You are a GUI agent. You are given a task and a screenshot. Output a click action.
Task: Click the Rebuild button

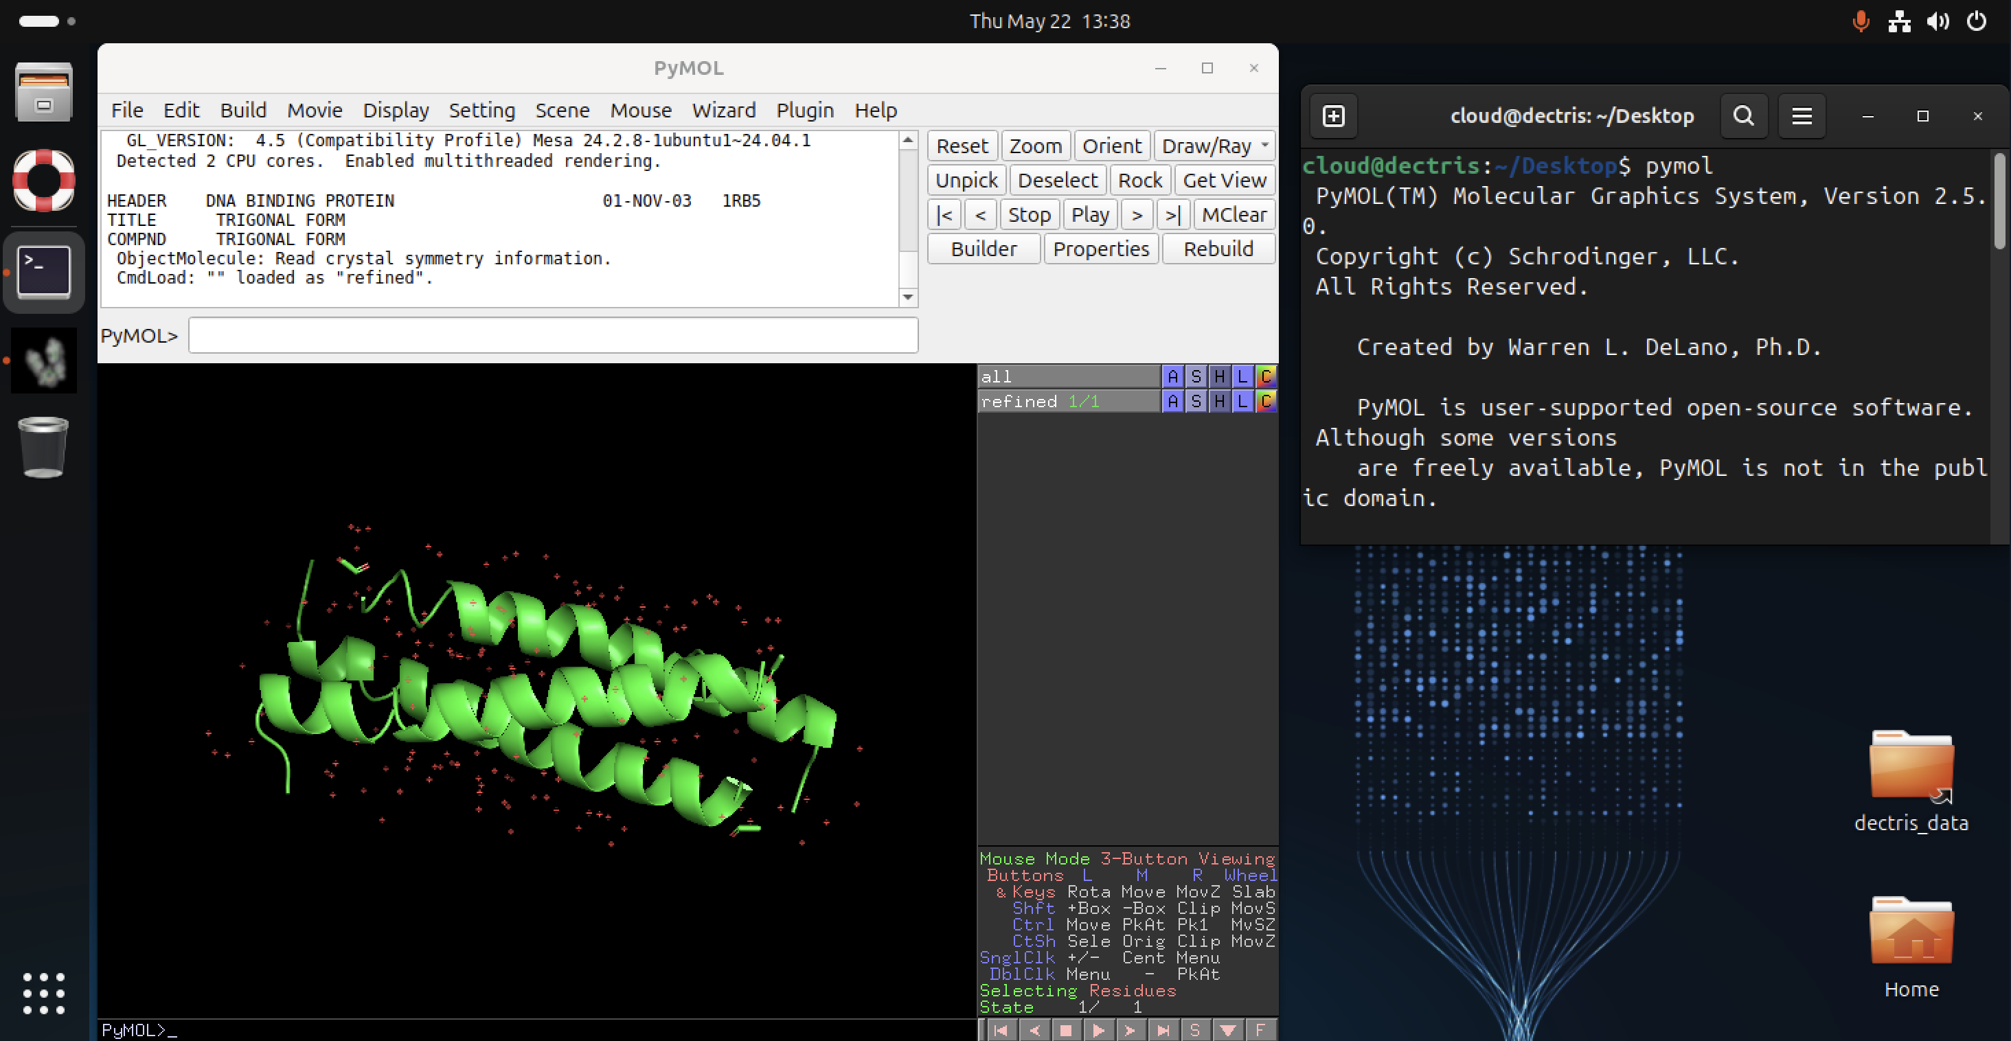click(1218, 249)
